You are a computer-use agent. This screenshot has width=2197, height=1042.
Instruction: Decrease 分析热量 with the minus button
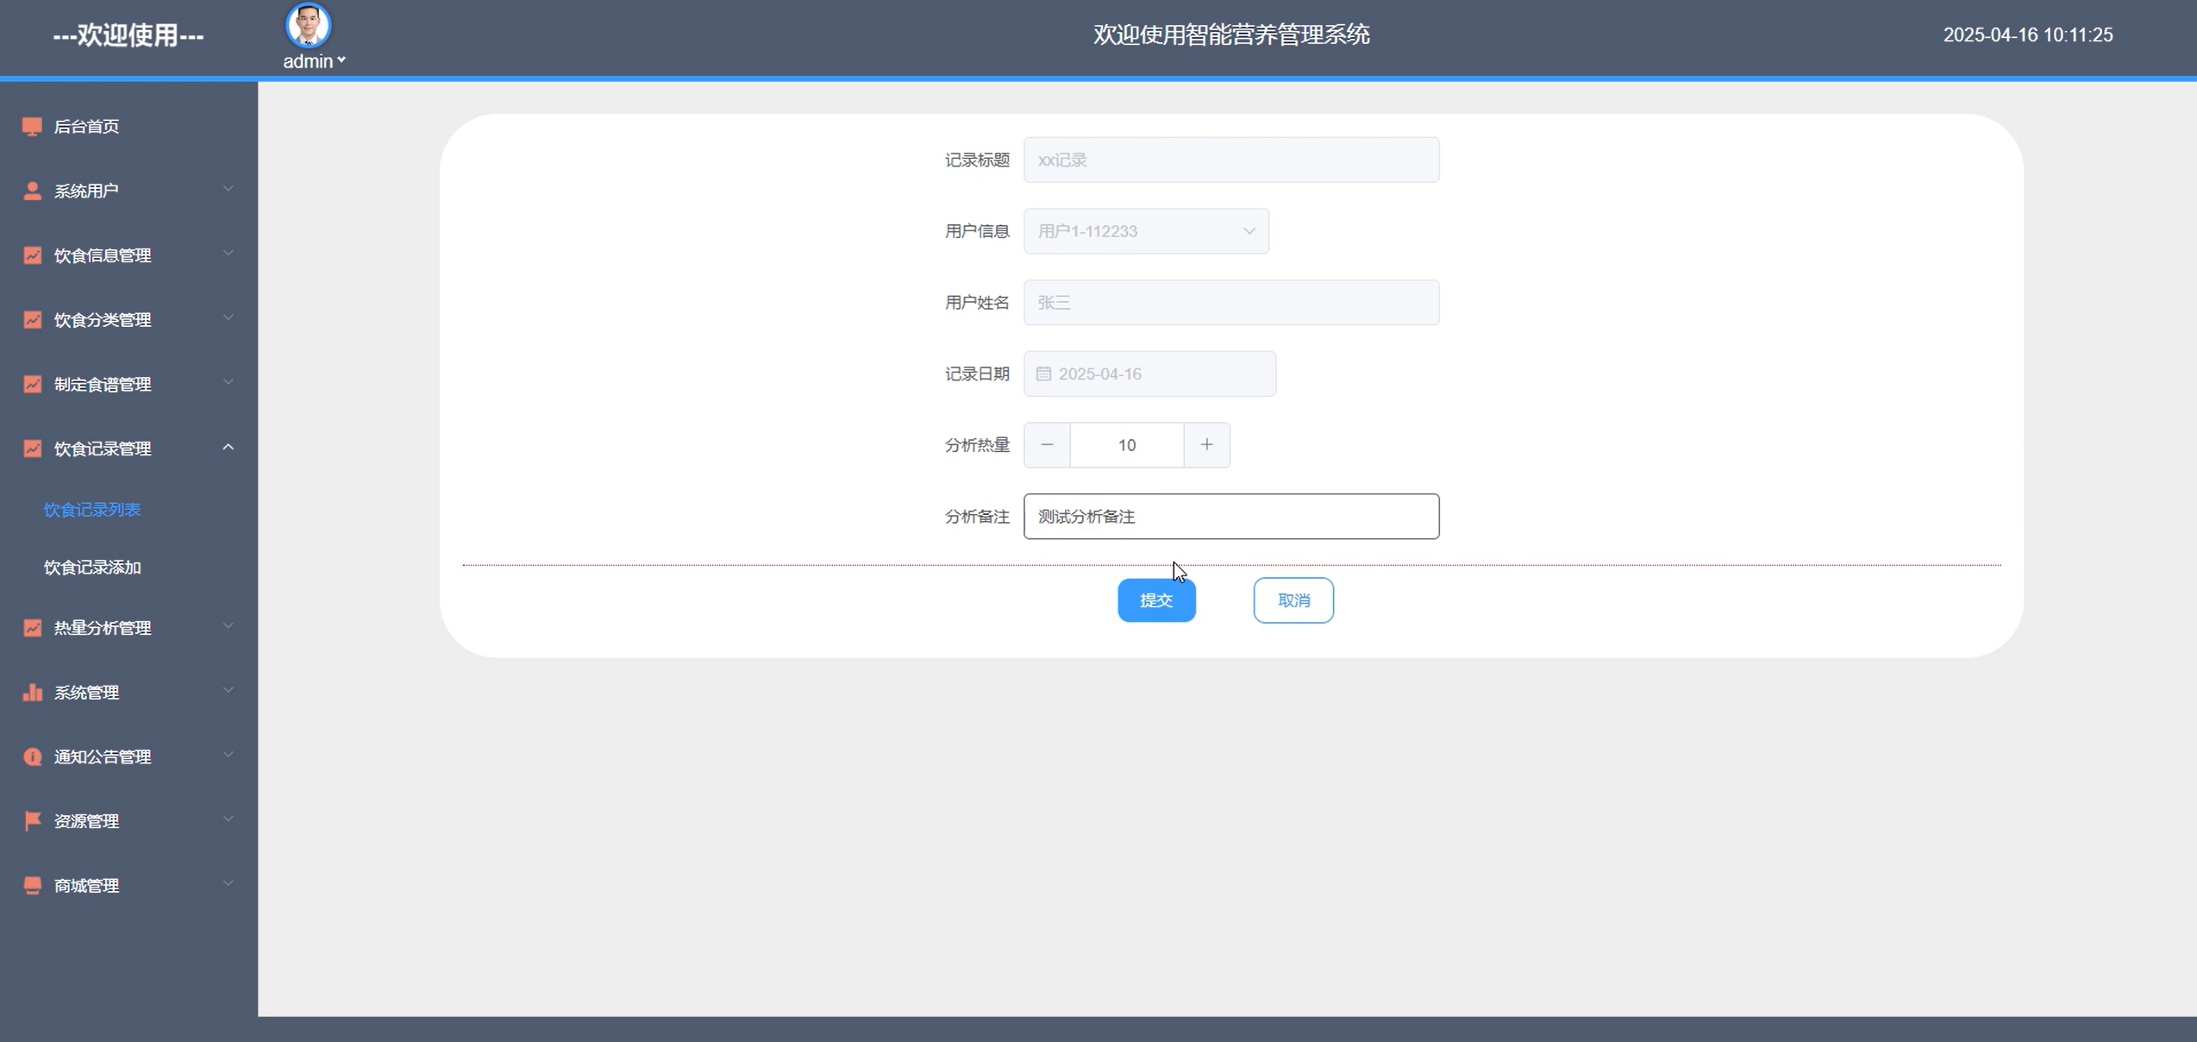pyautogui.click(x=1047, y=445)
